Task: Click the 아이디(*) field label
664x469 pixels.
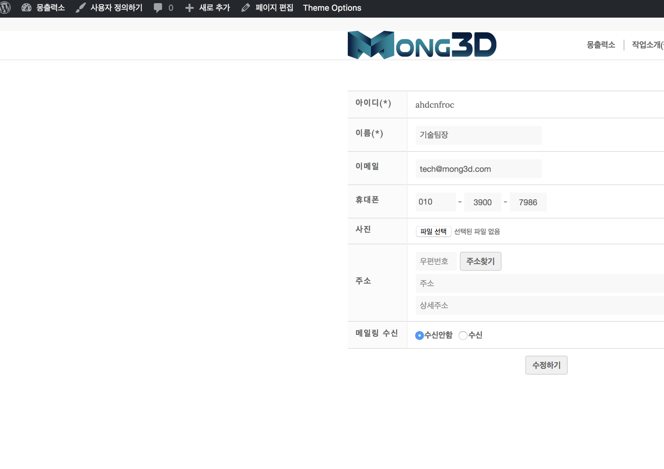Action: coord(373,103)
